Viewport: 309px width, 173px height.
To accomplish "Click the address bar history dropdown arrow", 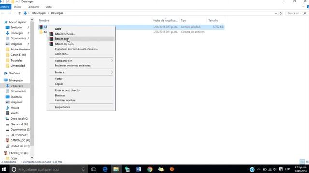I will pyautogui.click(x=276, y=13).
